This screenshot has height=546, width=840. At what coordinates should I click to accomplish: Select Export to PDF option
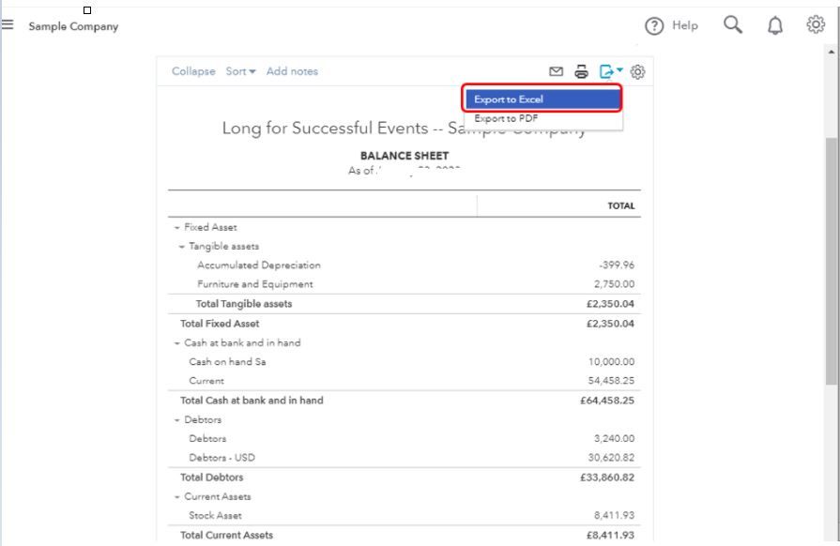507,119
